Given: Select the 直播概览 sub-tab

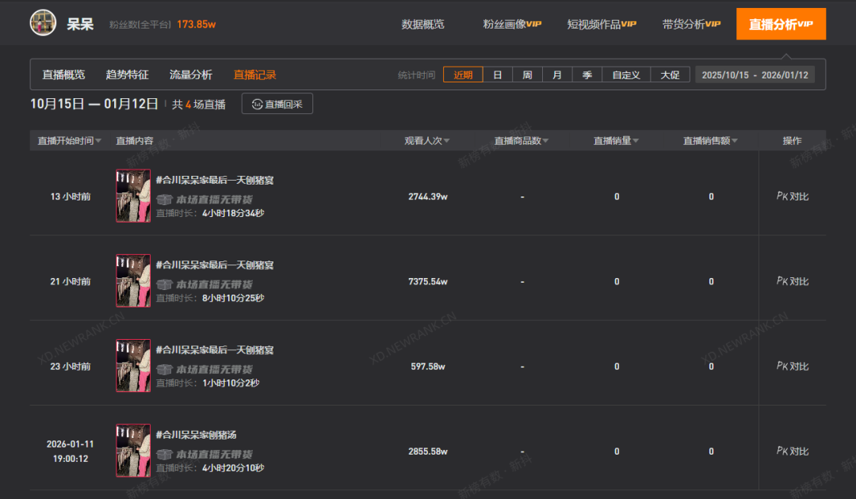Looking at the screenshot, I should [63, 75].
